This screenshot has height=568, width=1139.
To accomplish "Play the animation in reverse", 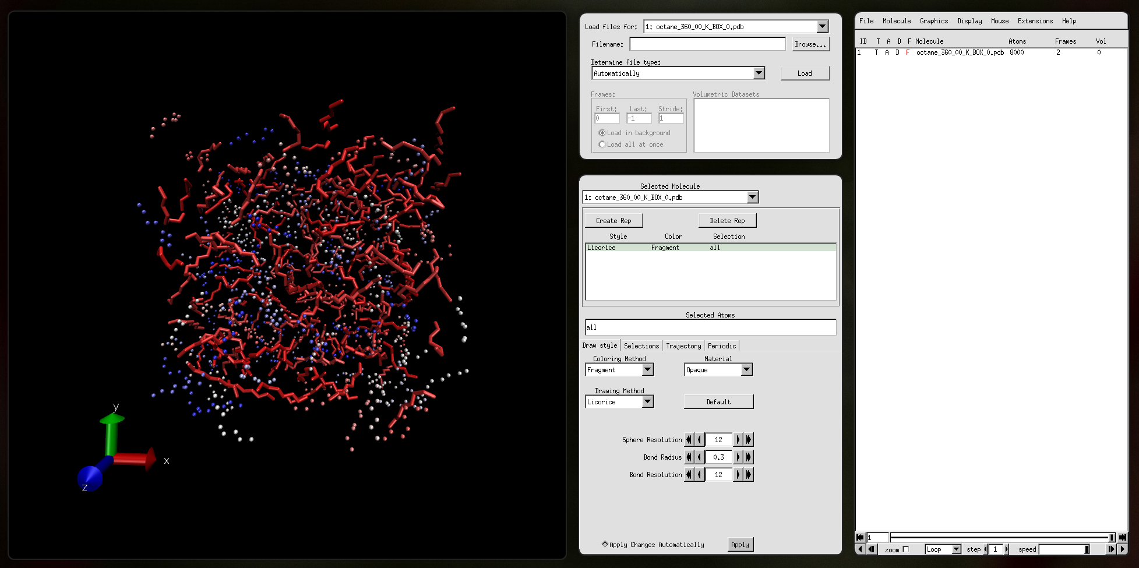I will click(x=860, y=549).
